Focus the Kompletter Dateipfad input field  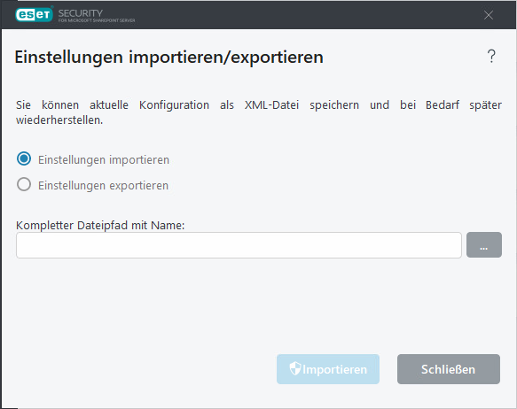pos(239,245)
